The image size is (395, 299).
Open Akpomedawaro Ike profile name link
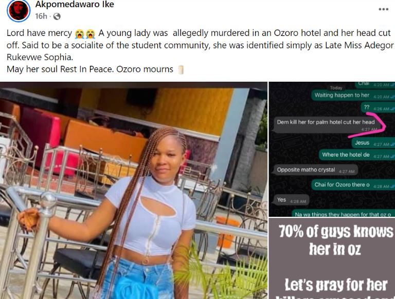click(75, 4)
